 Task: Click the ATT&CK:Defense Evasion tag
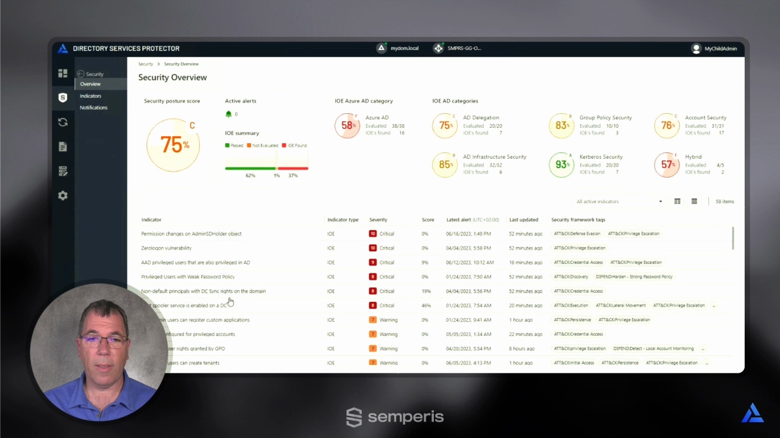click(577, 234)
